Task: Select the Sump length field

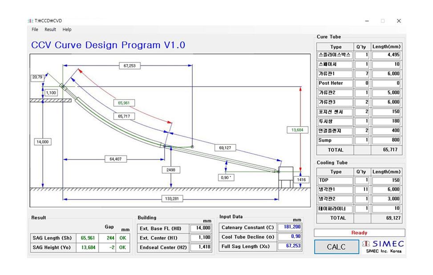Action: click(x=386, y=140)
